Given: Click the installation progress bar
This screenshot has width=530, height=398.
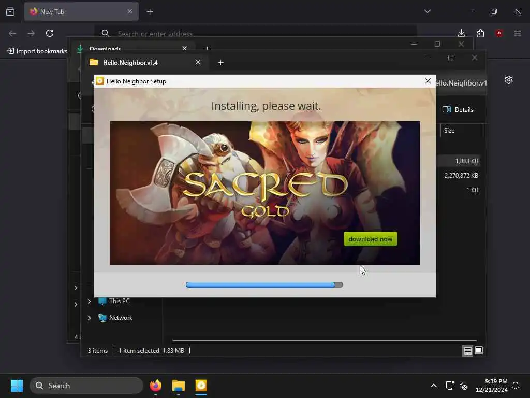Looking at the screenshot, I should click(x=264, y=285).
